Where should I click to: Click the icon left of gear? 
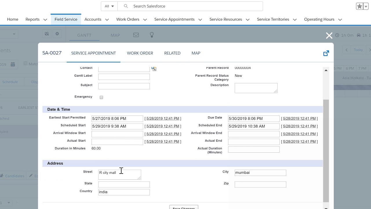[x=47, y=34]
